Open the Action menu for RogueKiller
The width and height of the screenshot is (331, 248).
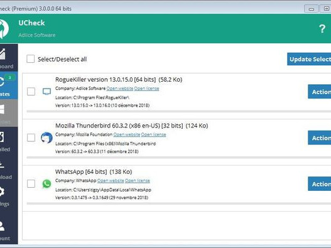320,92
